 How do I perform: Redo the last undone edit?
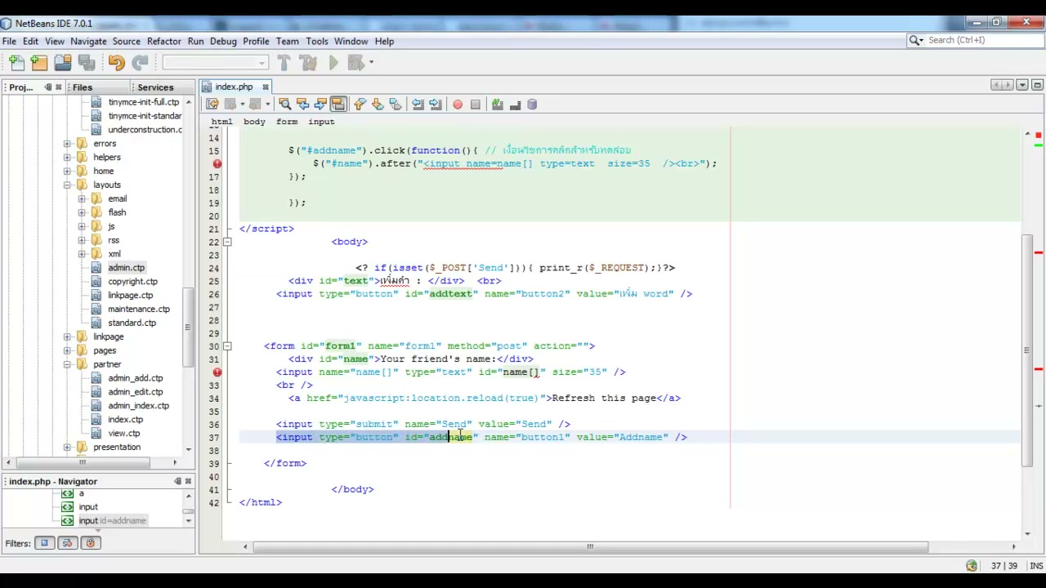coord(140,63)
